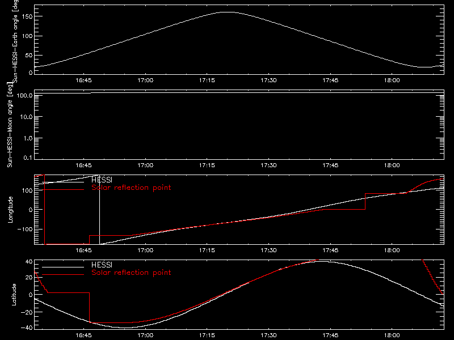Screen dimensions: 454x340
Task: Click 17:00 time label under Moon angle plot
Action: [145, 165]
